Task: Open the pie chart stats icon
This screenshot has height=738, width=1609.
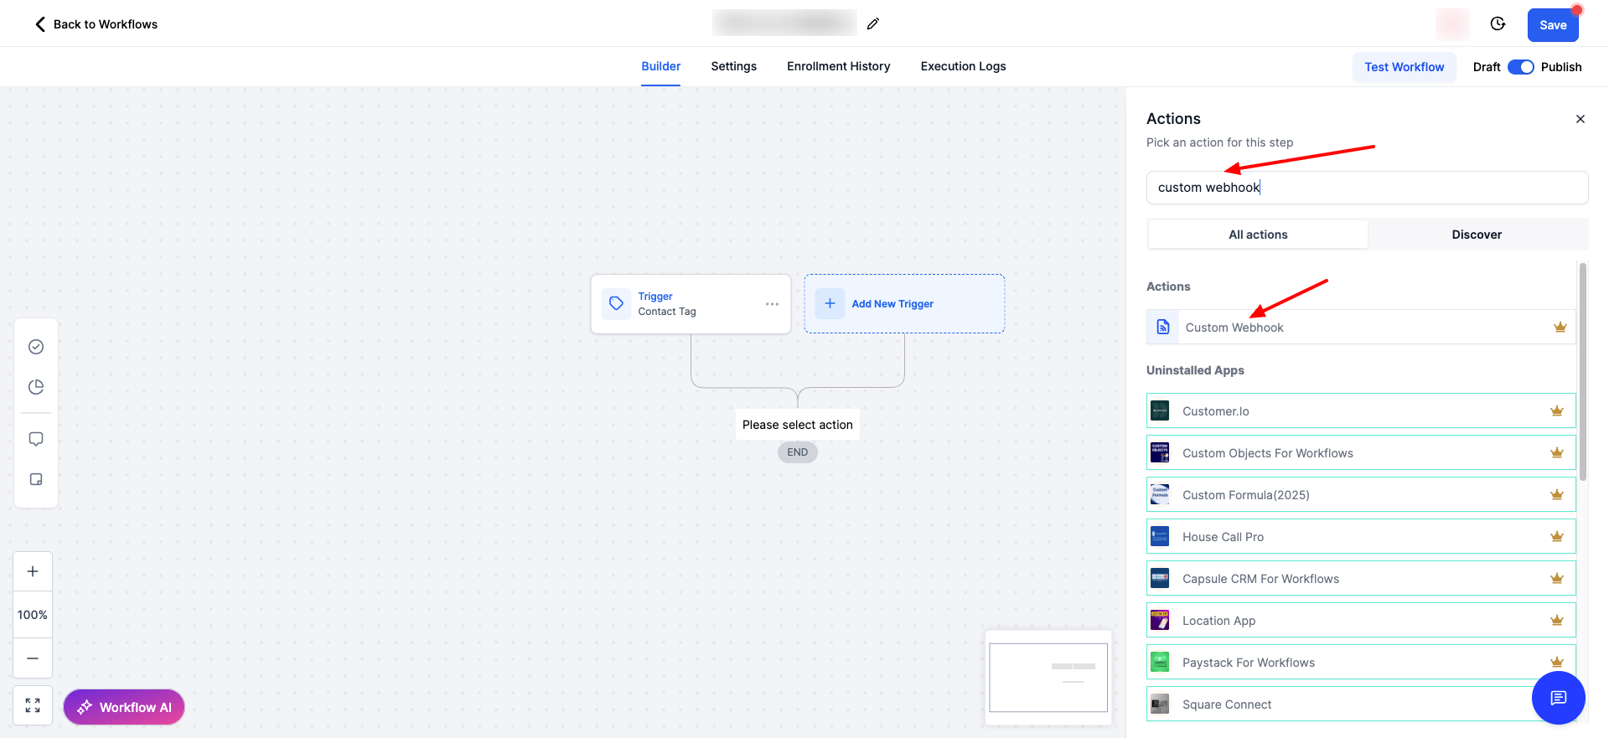Action: click(36, 387)
